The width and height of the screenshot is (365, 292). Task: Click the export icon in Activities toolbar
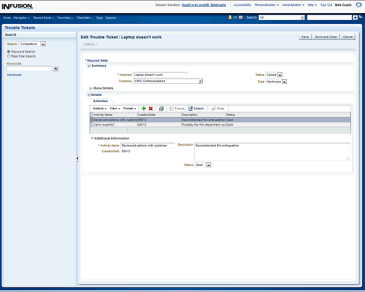pos(161,108)
